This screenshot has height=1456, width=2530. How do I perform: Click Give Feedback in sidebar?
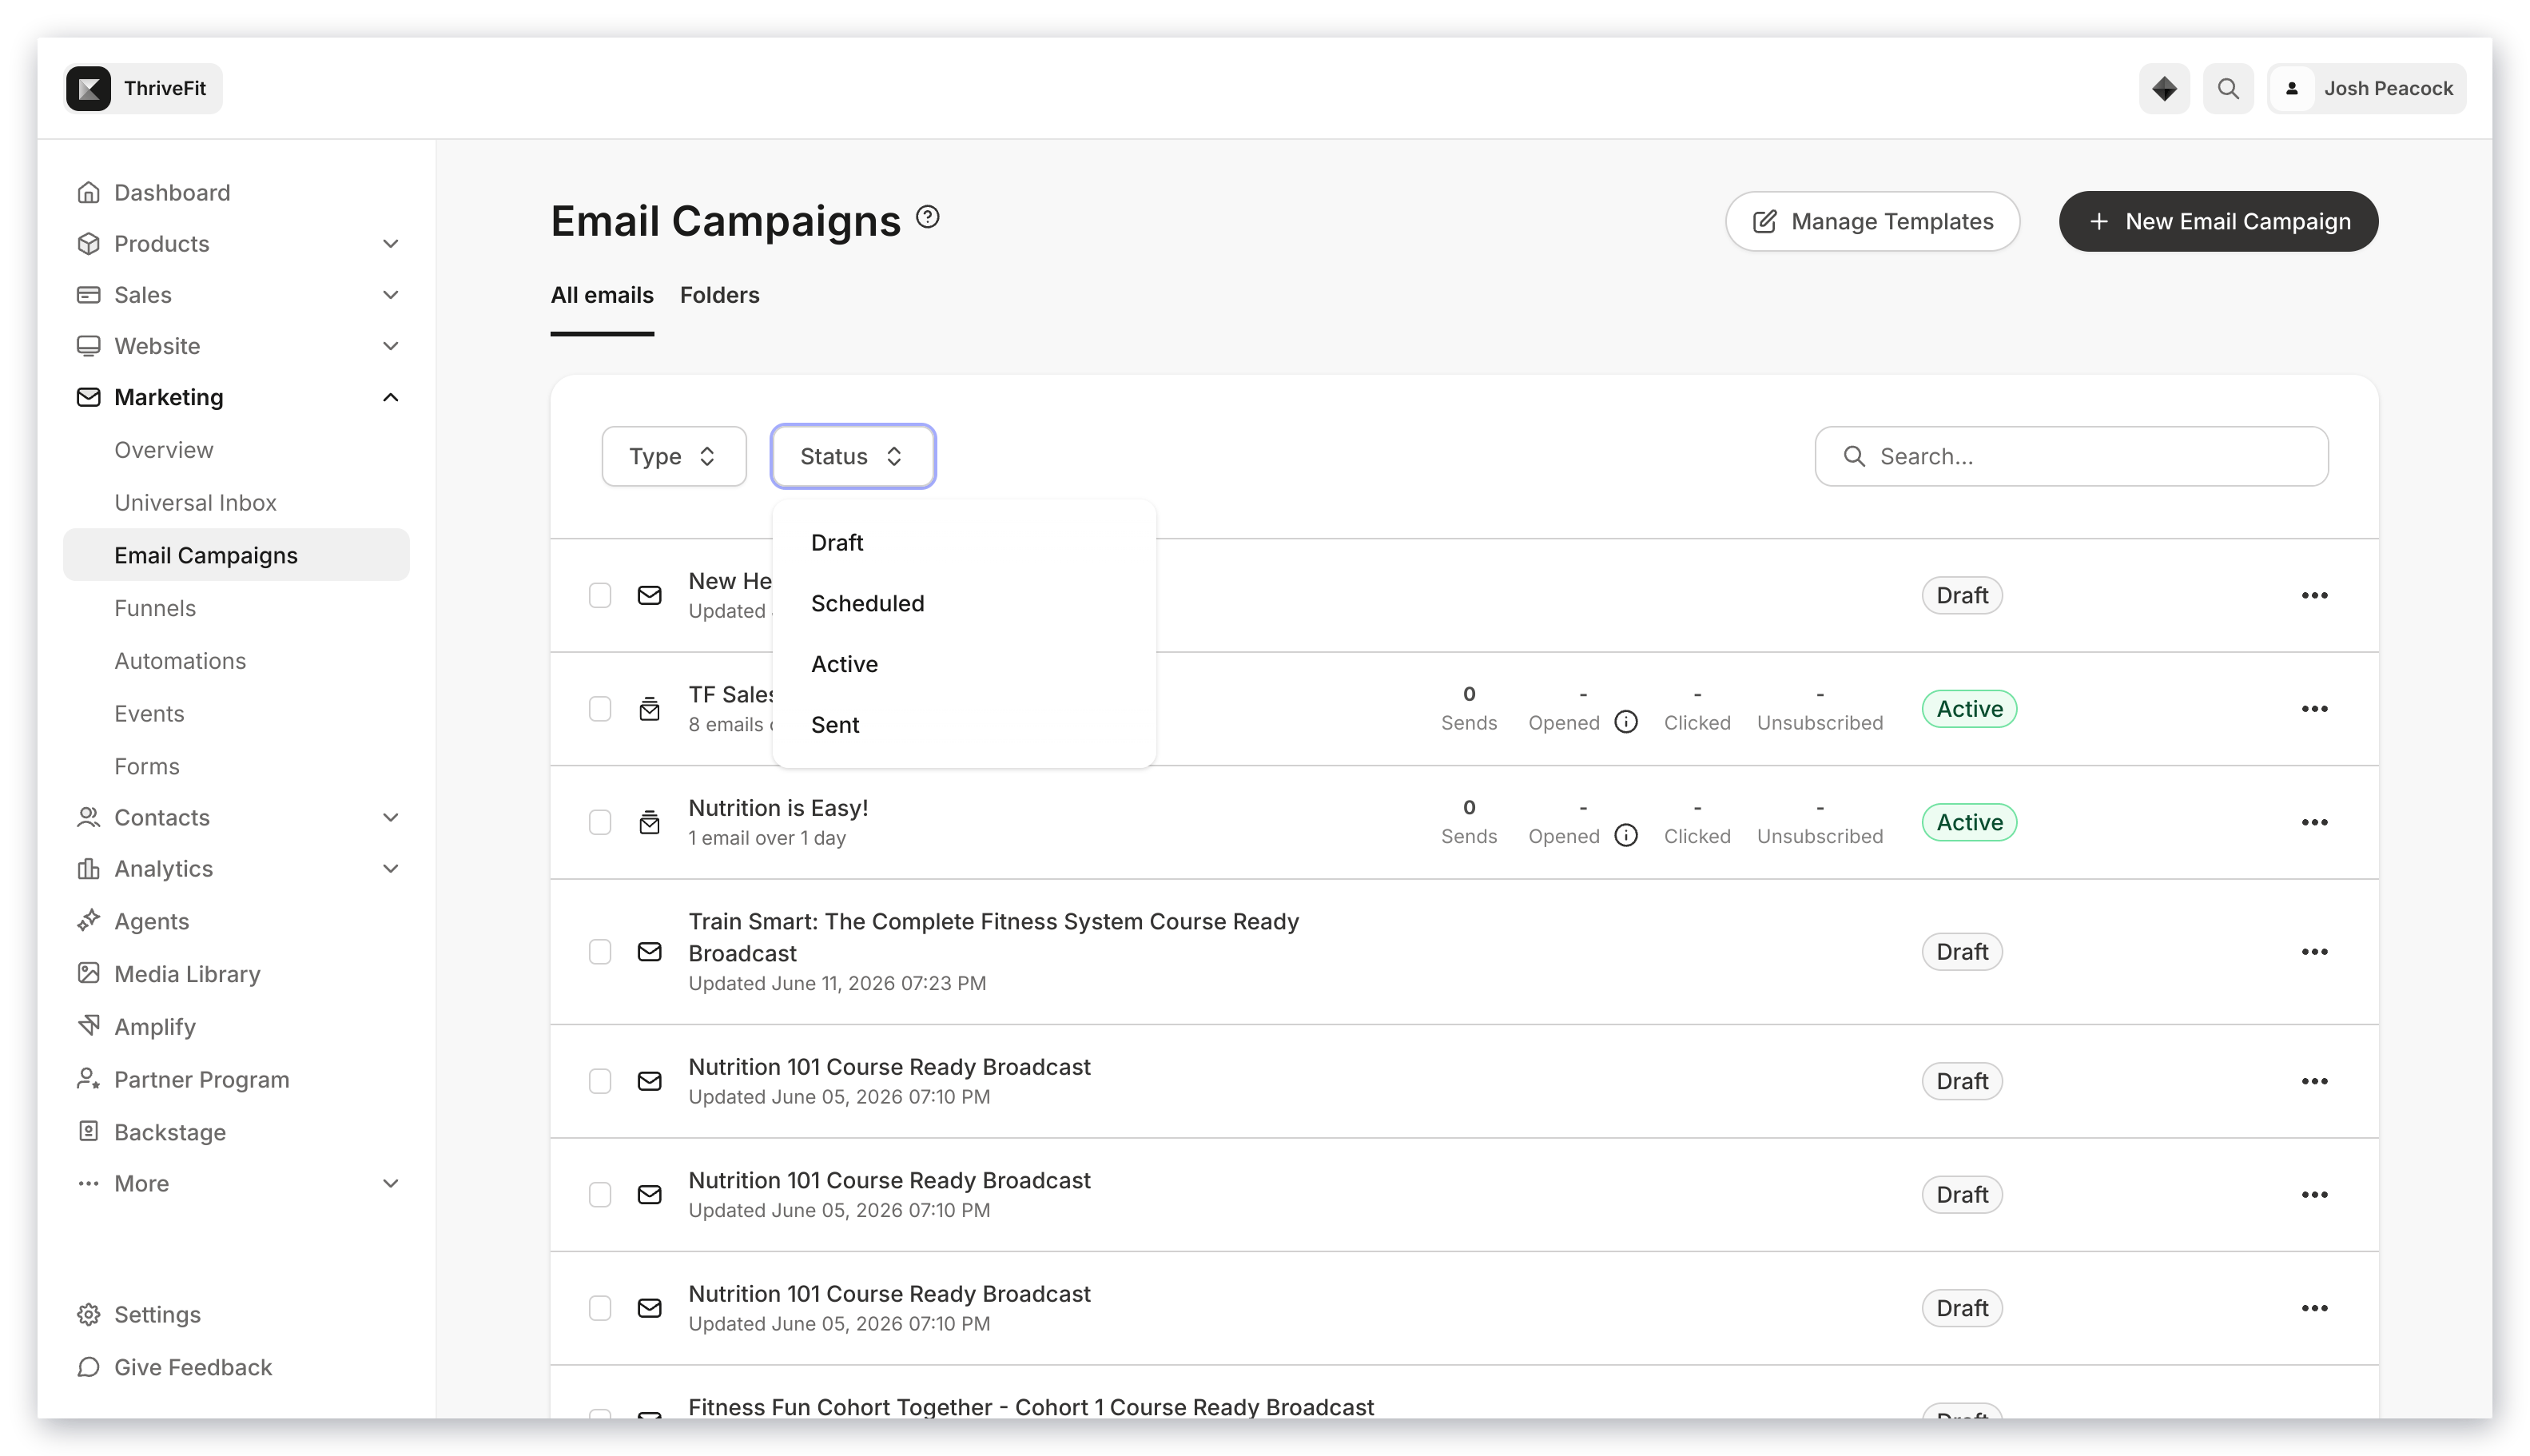click(x=192, y=1367)
